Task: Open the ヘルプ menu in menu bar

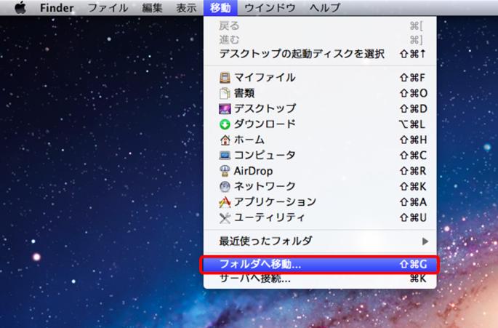Action: coord(324,8)
